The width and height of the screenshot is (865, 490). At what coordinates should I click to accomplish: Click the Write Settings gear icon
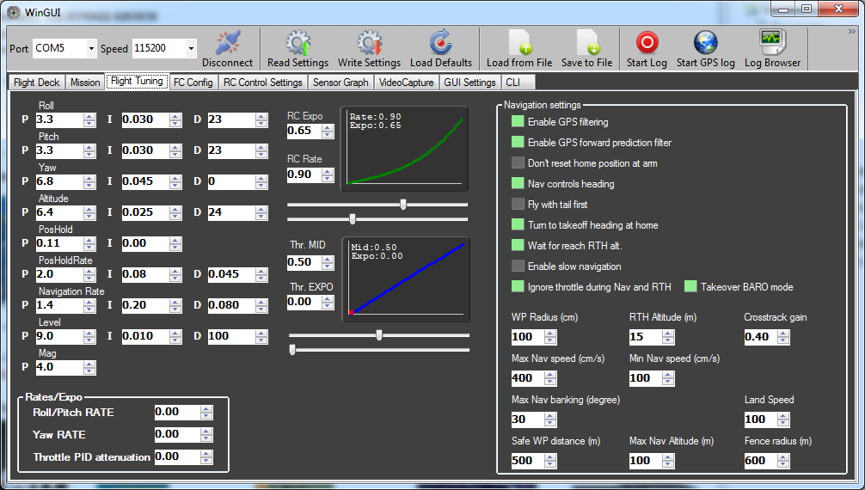coord(369,43)
